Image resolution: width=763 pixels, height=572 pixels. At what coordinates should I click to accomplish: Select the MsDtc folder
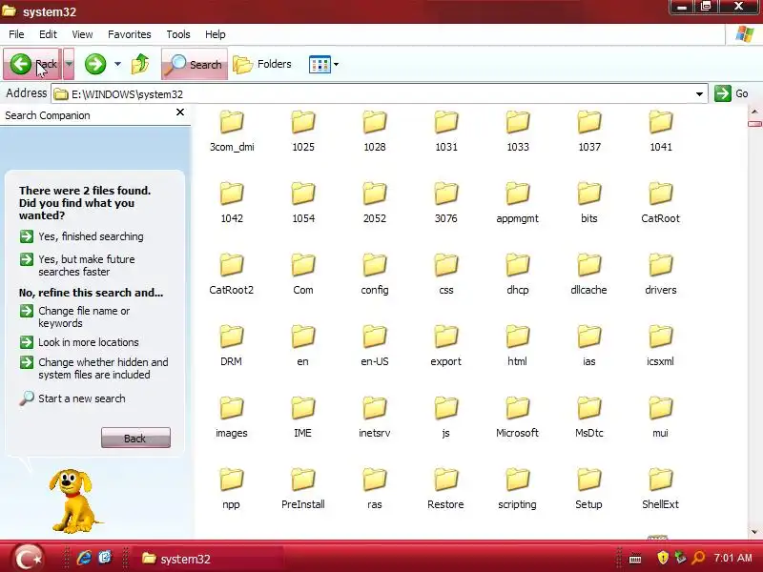(588, 417)
